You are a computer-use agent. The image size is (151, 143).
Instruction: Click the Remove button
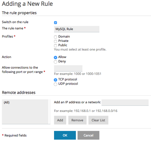77,120
